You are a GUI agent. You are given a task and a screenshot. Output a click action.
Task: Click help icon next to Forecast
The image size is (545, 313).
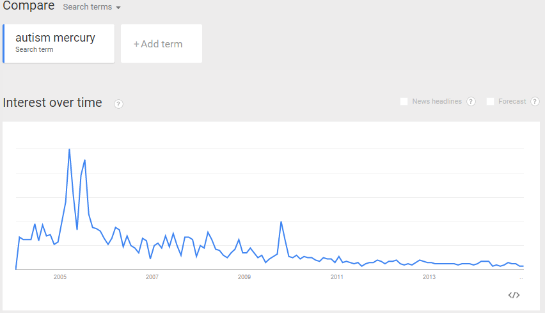[535, 101]
